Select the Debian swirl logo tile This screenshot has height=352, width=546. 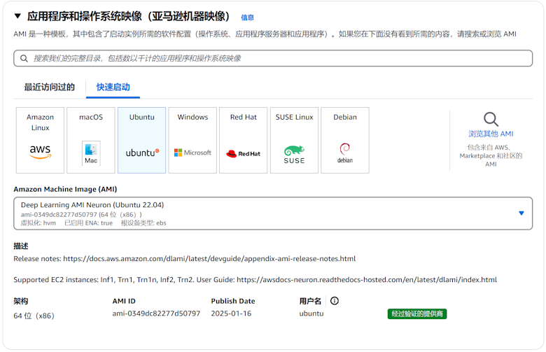click(345, 140)
